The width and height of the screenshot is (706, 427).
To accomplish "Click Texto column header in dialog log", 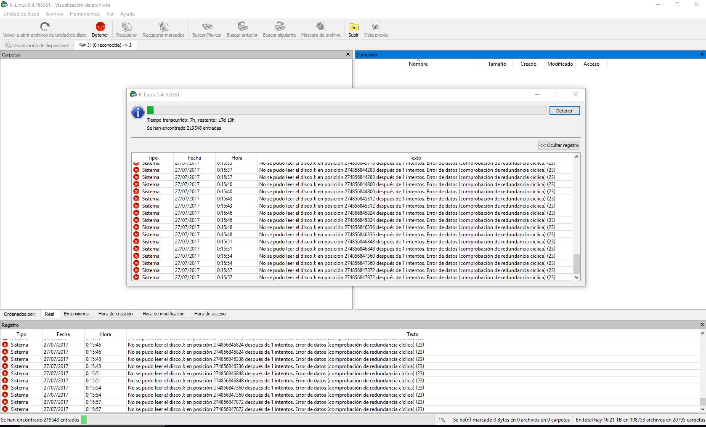I will 415,158.
